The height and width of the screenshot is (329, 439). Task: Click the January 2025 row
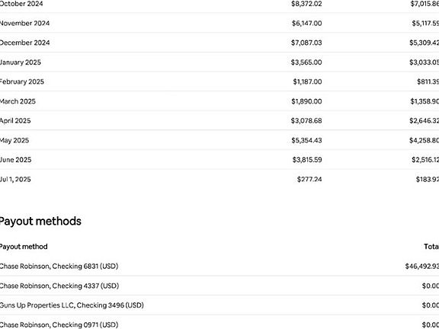219,62
